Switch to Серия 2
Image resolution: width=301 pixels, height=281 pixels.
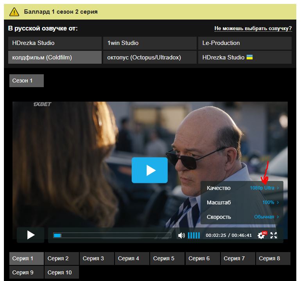pos(62,259)
